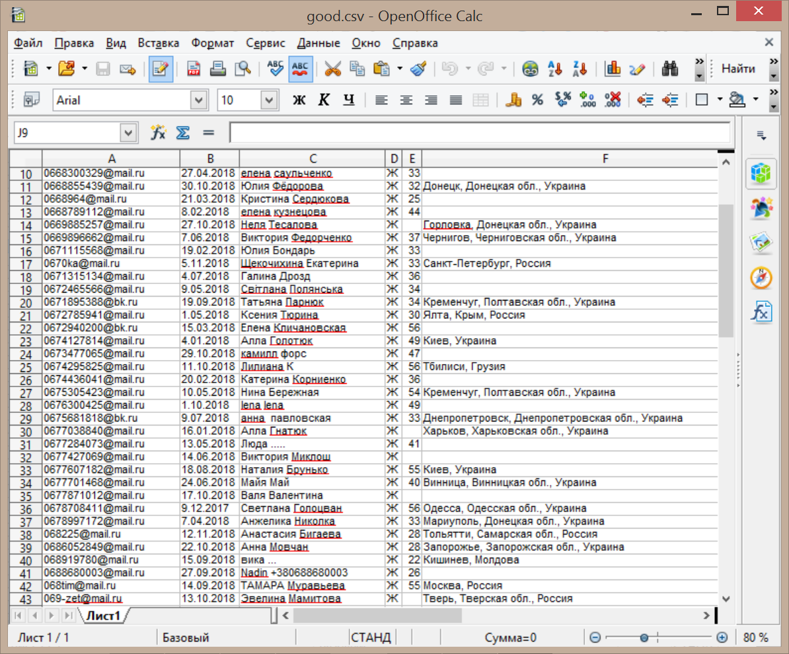Open the Navigator in sidebar
Image resolution: width=789 pixels, height=654 pixels.
coord(761,278)
